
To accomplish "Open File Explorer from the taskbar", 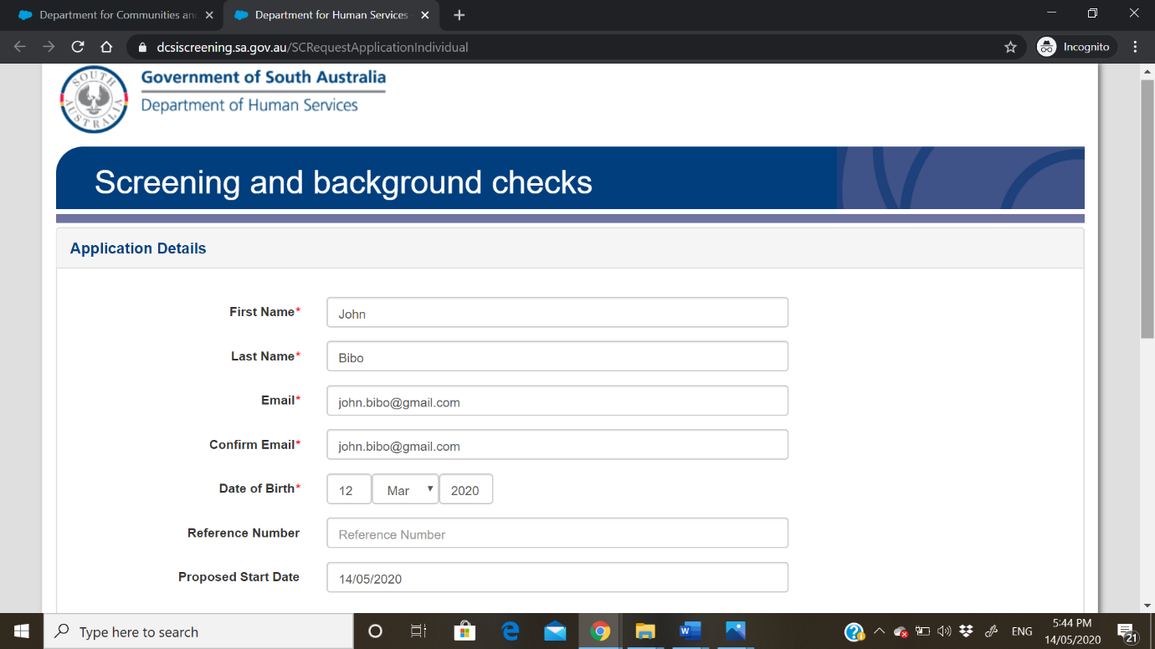I will click(x=644, y=631).
